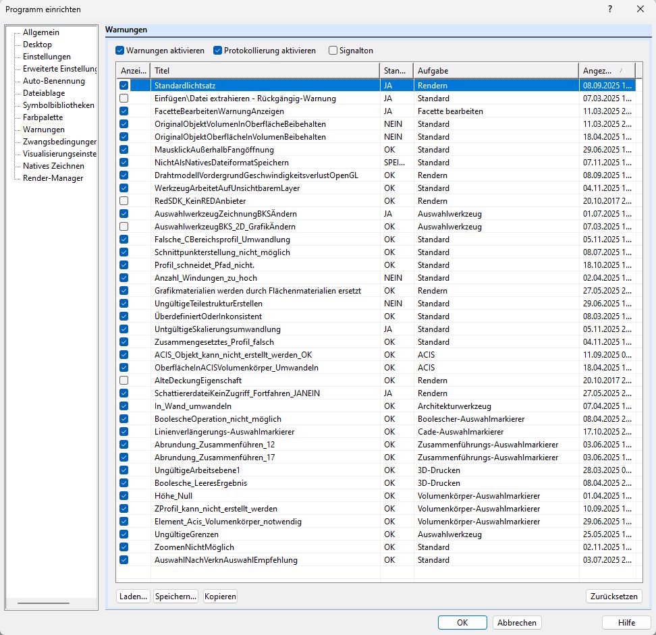Enable the Signalton checkbox

[333, 51]
